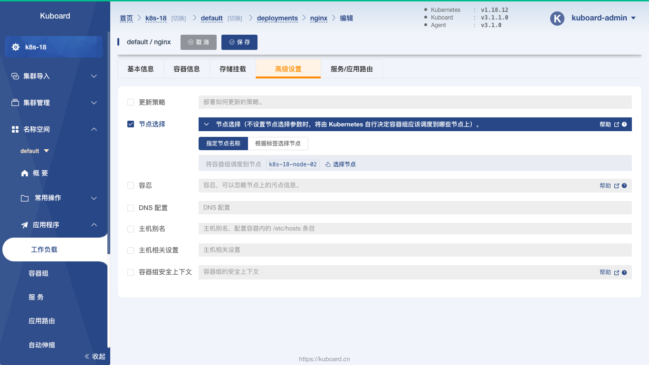Go to 首页 breadcrumb
This screenshot has width=649, height=365.
click(126, 19)
